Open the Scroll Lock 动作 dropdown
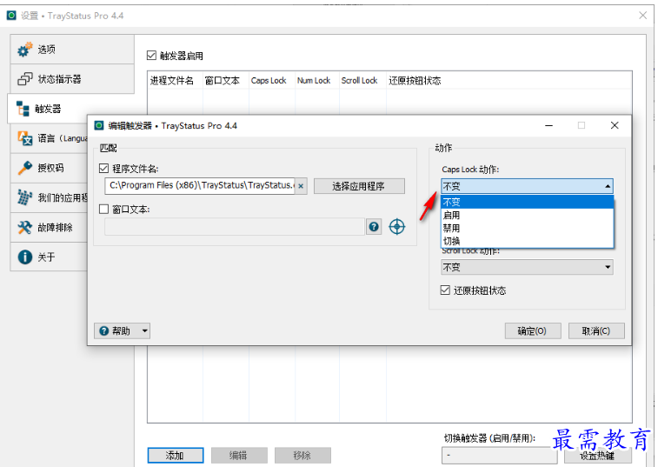 527,267
